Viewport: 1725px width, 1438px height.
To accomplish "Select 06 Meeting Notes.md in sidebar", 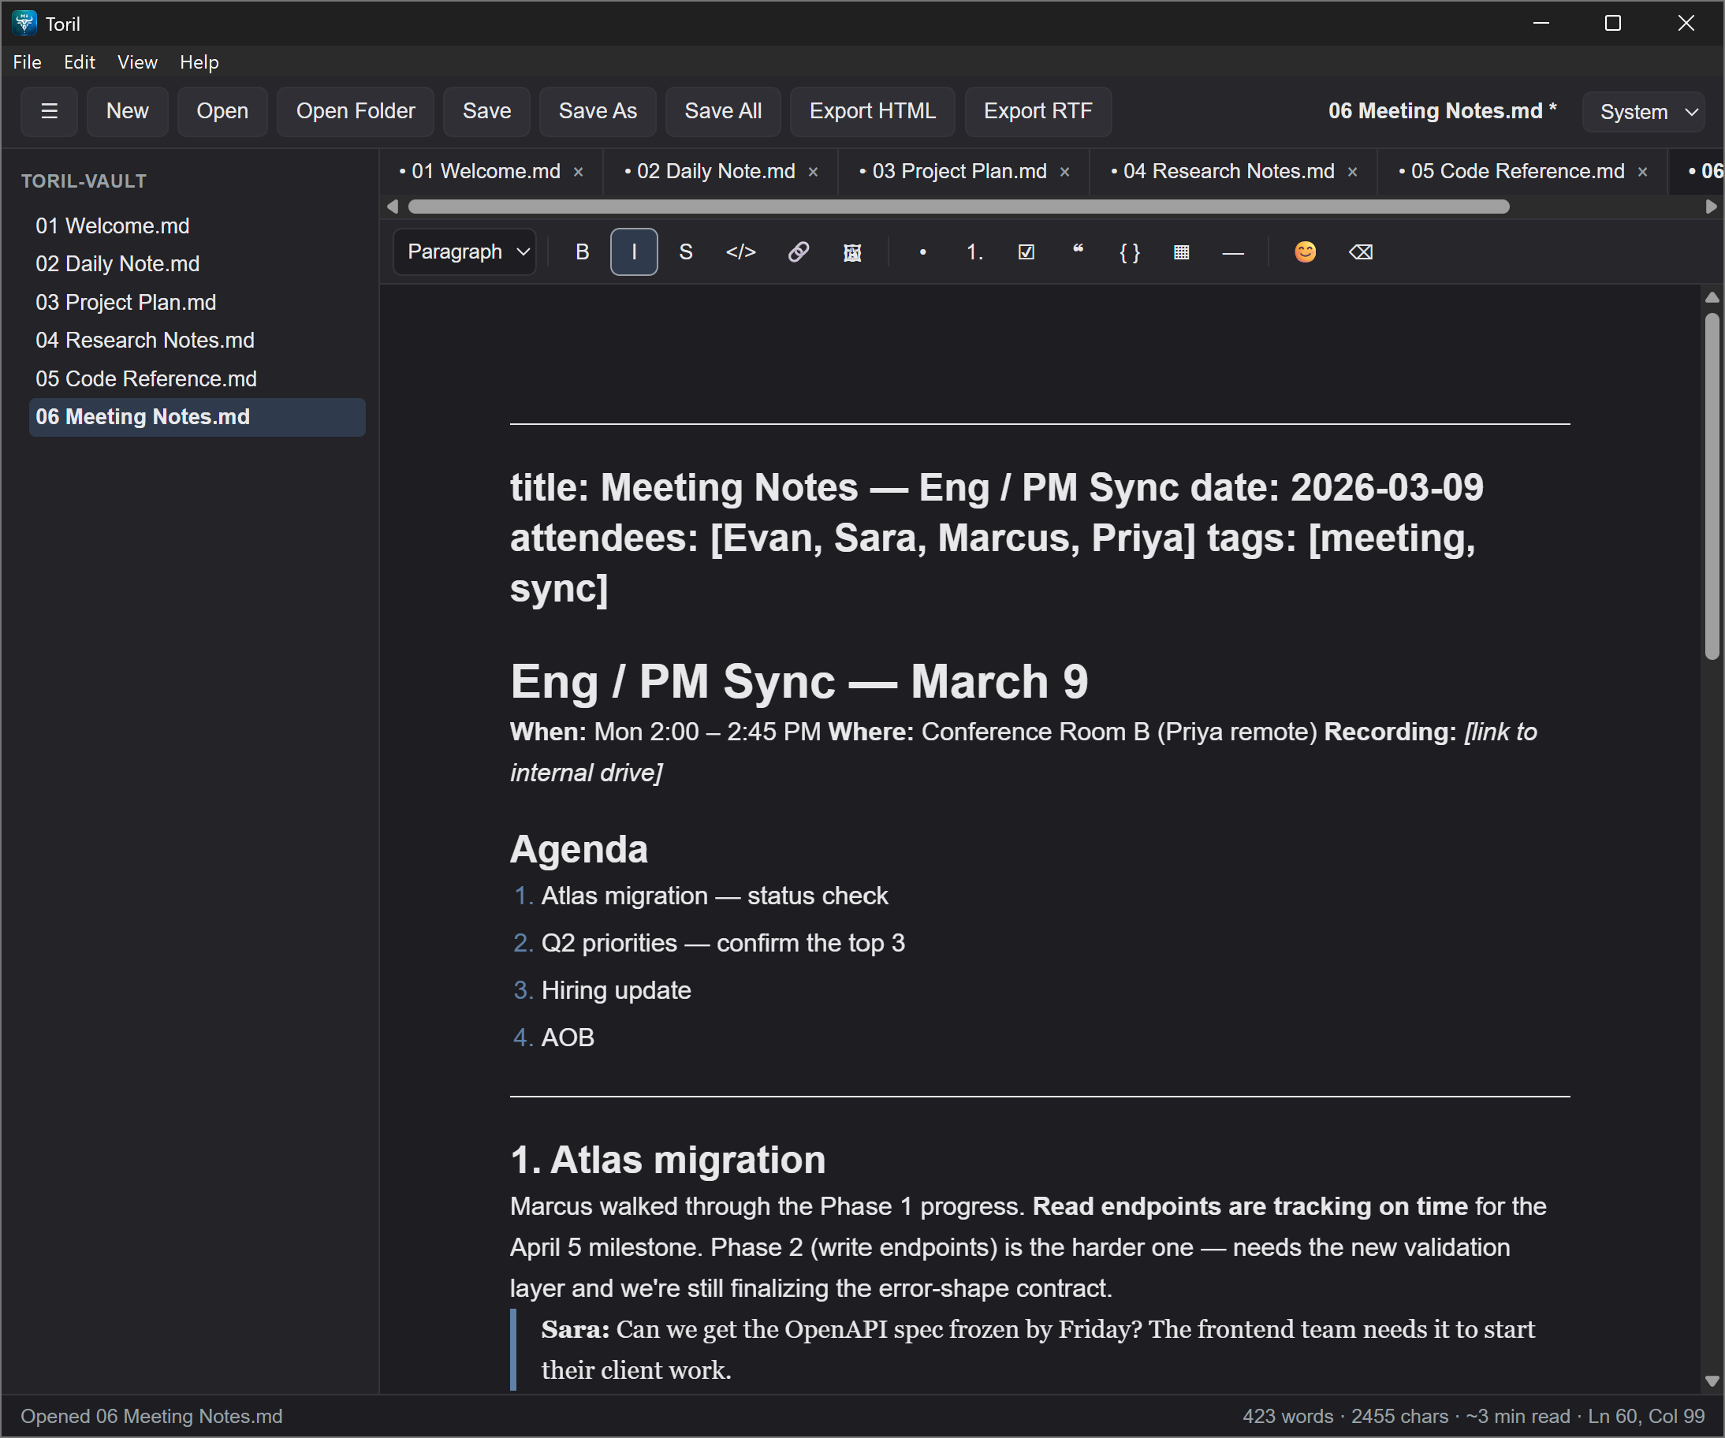I will (197, 417).
